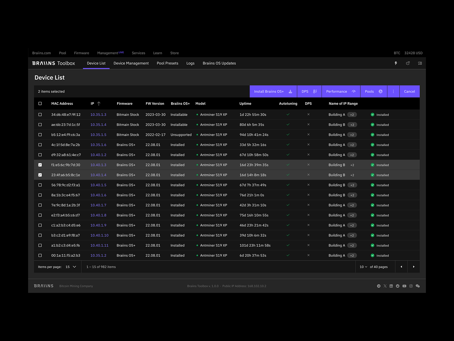
Task: Open Braiins Telegram link in footer
Action: pyautogui.click(x=379, y=286)
